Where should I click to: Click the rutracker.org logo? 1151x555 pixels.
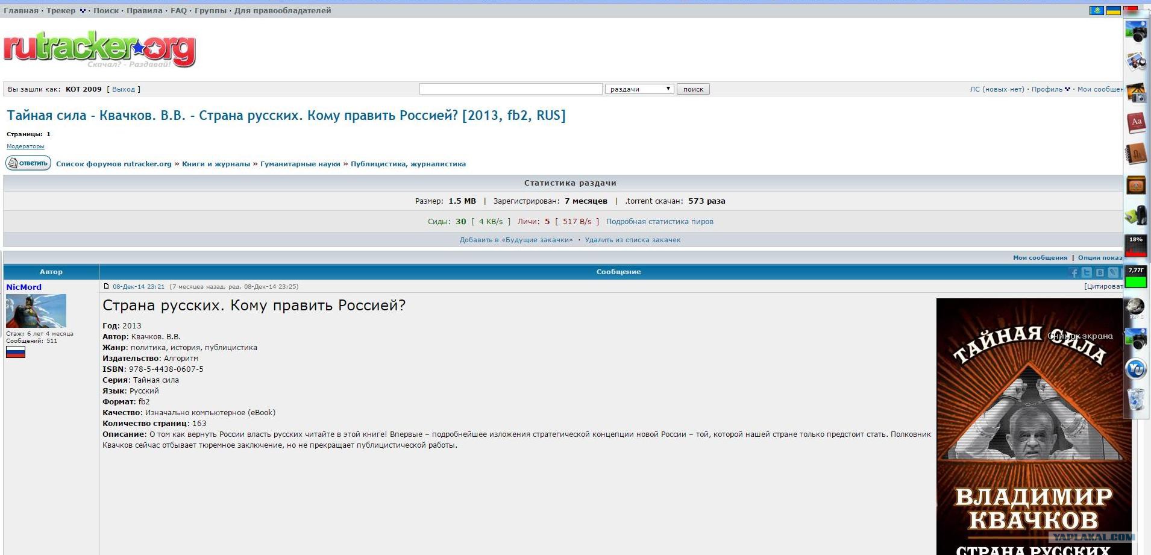[99, 49]
